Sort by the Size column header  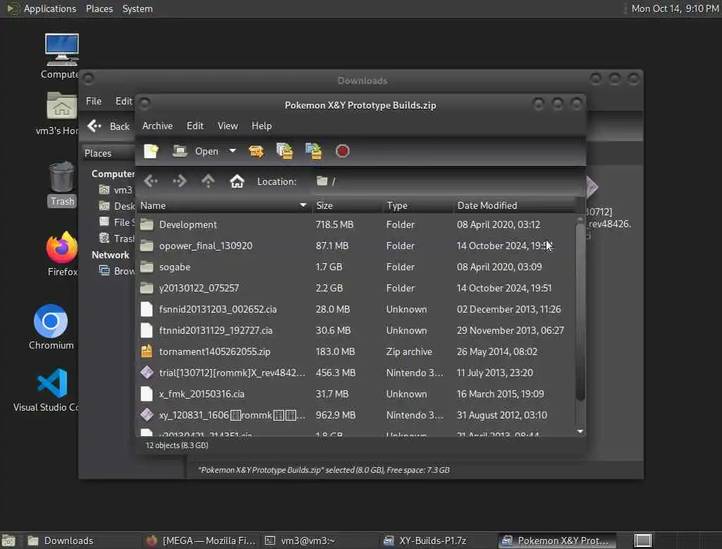click(x=347, y=205)
